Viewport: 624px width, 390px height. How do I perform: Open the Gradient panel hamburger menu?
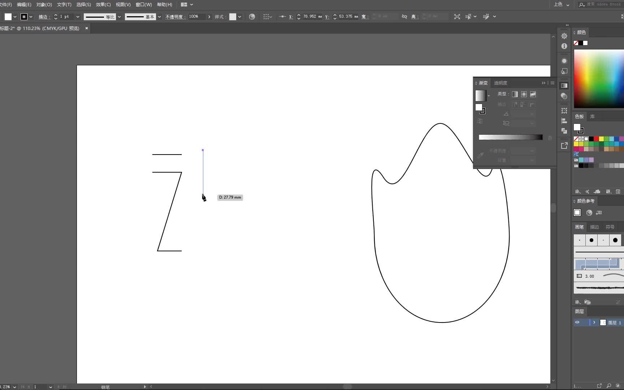(552, 83)
